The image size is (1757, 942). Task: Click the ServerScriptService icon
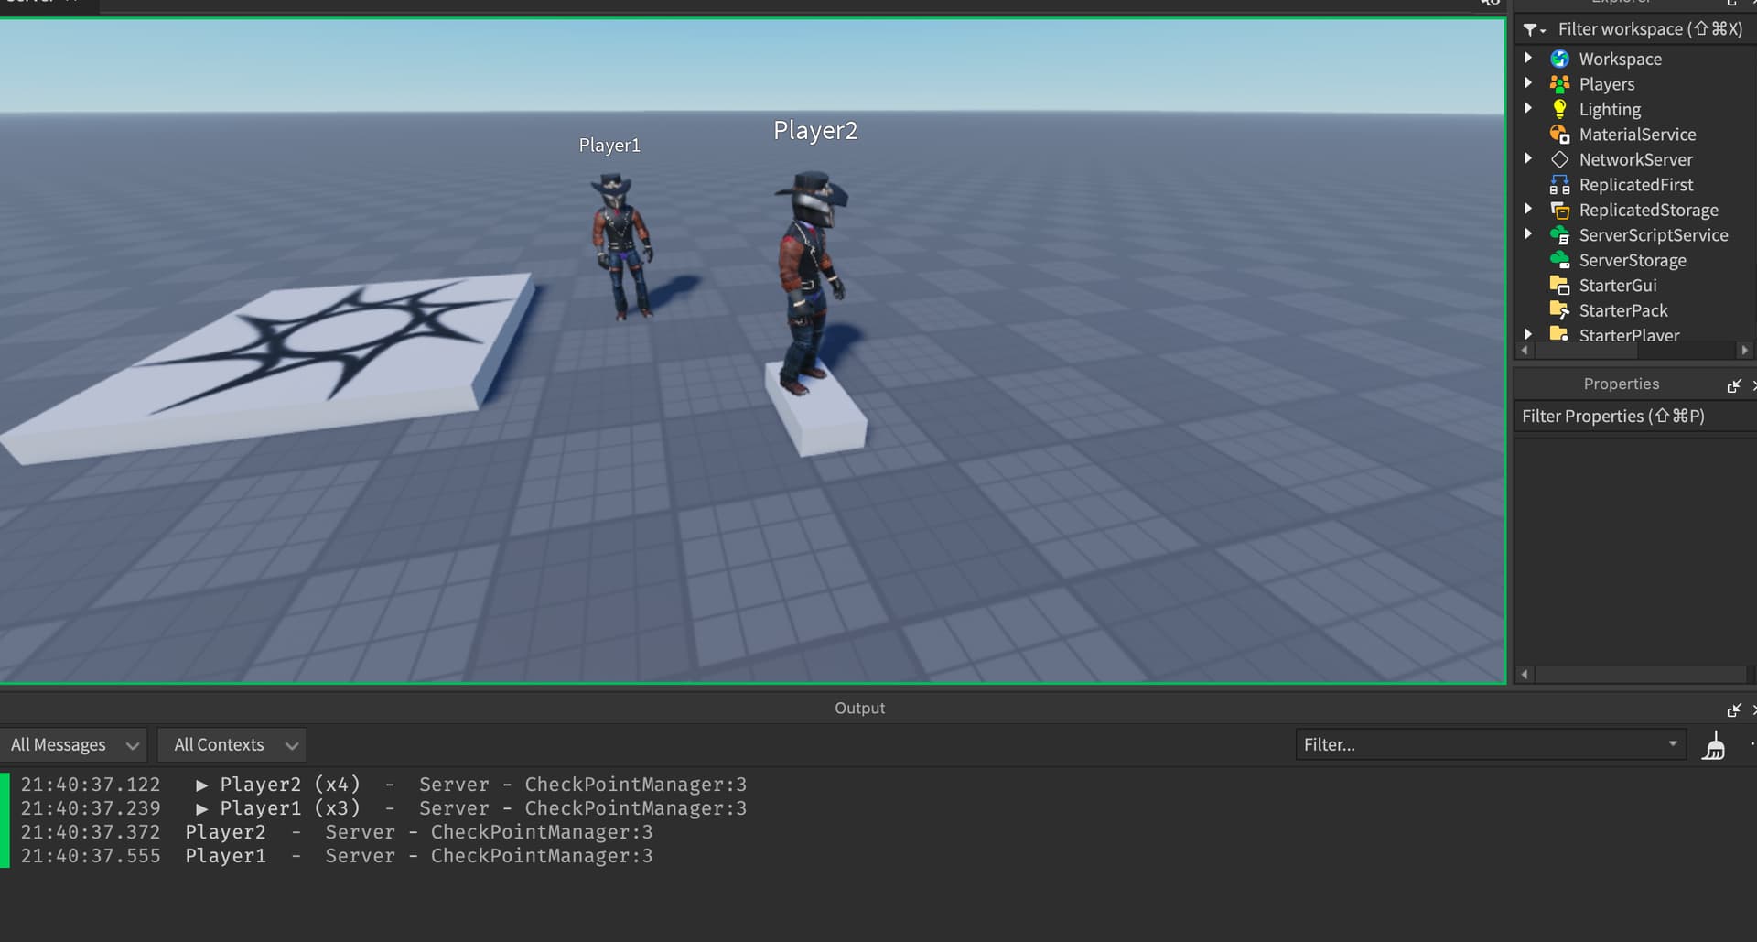pyautogui.click(x=1560, y=234)
